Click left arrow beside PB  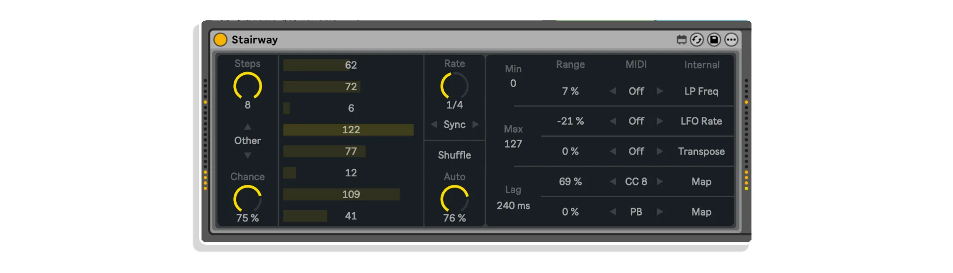coord(613,212)
